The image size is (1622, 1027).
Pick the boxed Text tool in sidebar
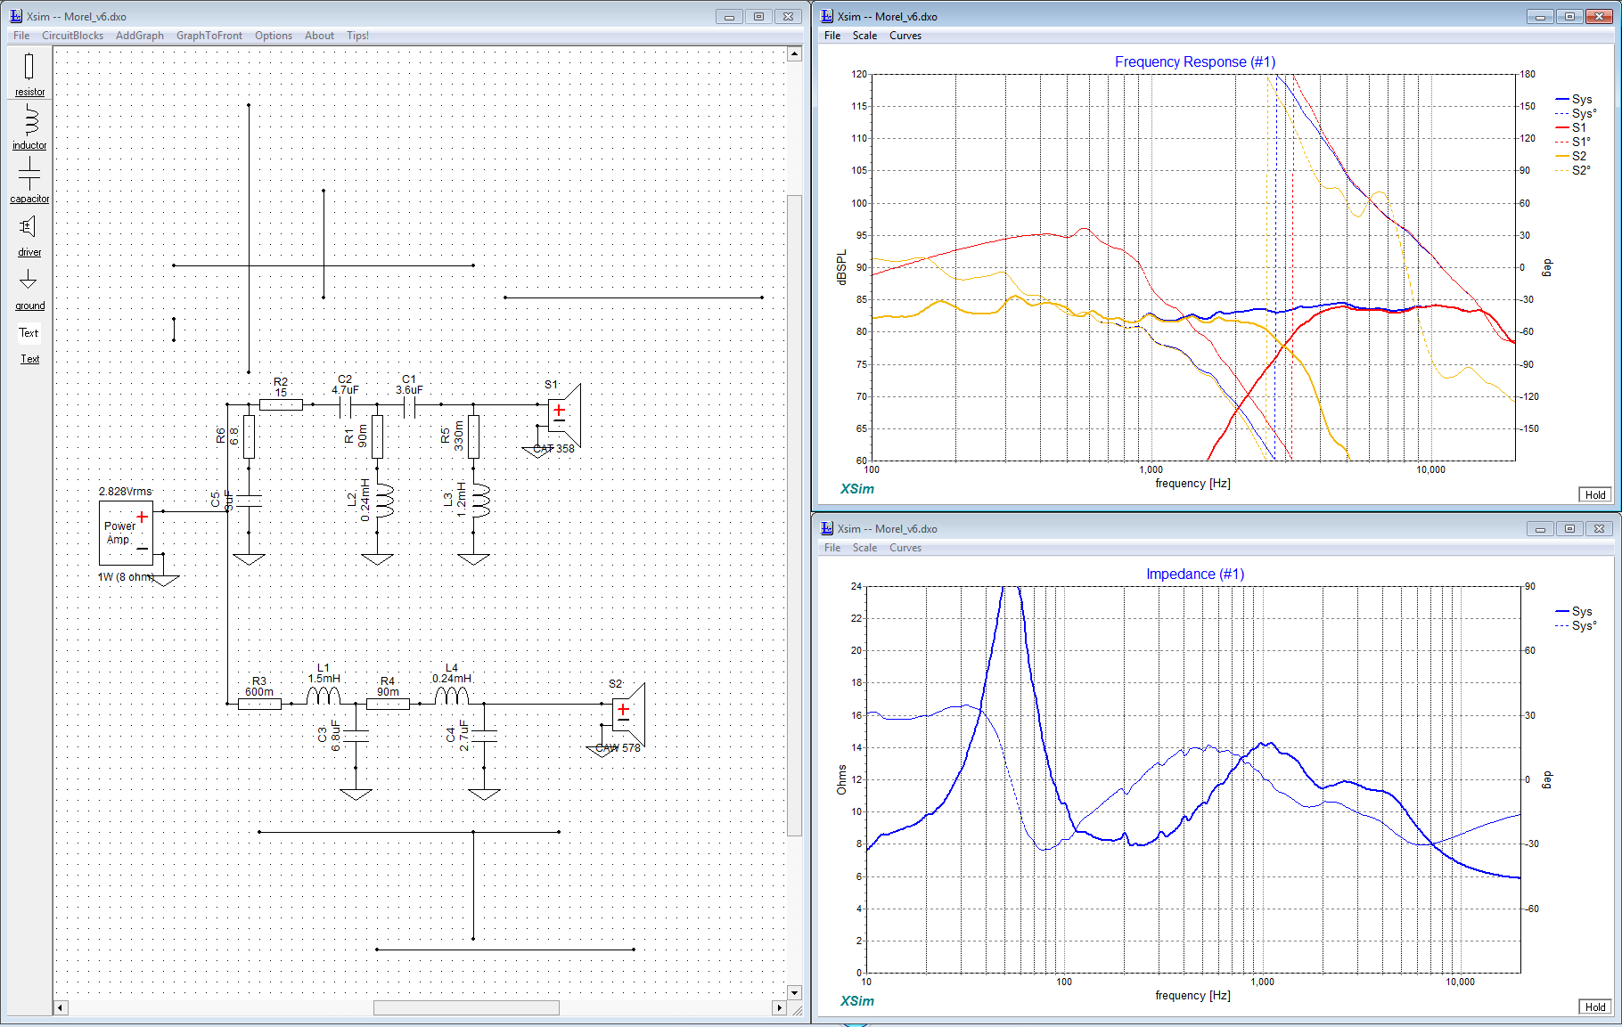click(29, 332)
